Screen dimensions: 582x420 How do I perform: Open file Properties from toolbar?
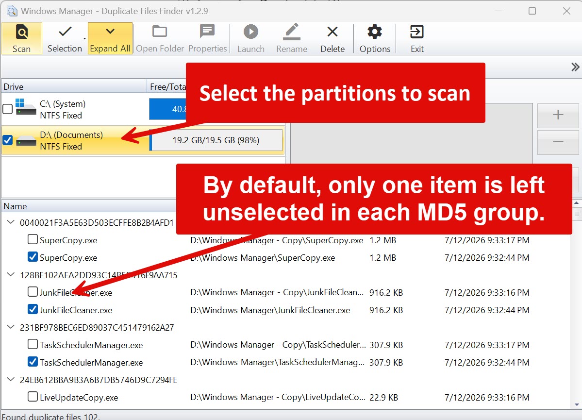(207, 39)
